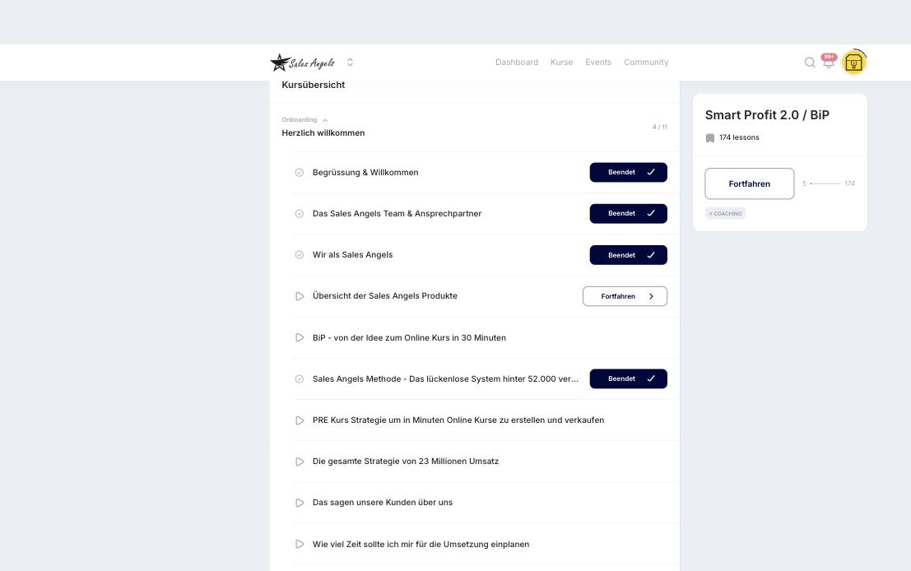Viewport: 911px width, 571px height.
Task: Open the Events menu item
Action: tap(597, 63)
